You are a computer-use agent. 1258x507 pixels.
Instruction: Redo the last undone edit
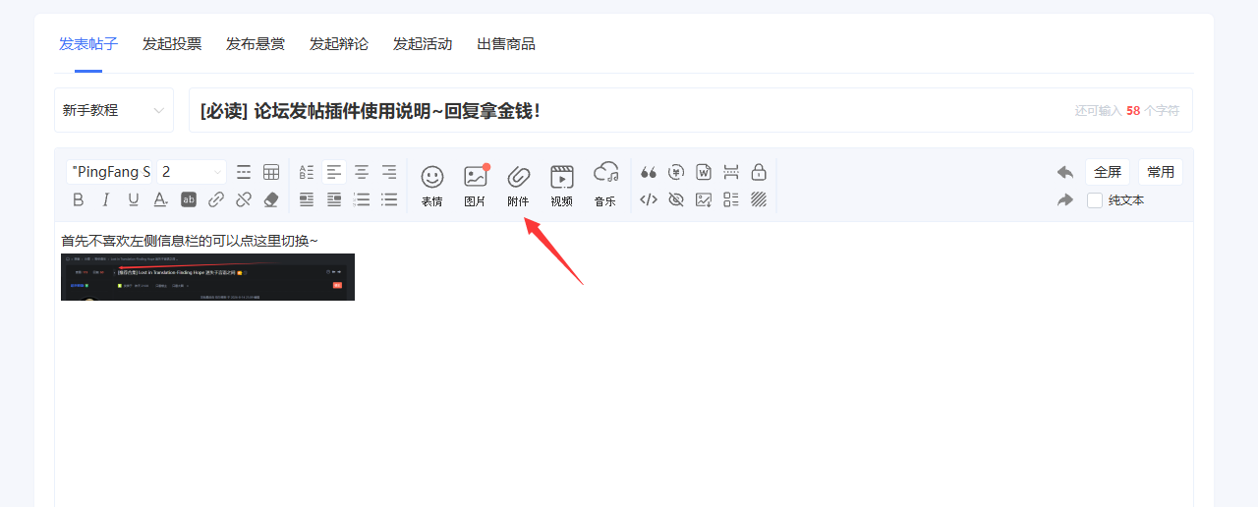[1065, 199]
